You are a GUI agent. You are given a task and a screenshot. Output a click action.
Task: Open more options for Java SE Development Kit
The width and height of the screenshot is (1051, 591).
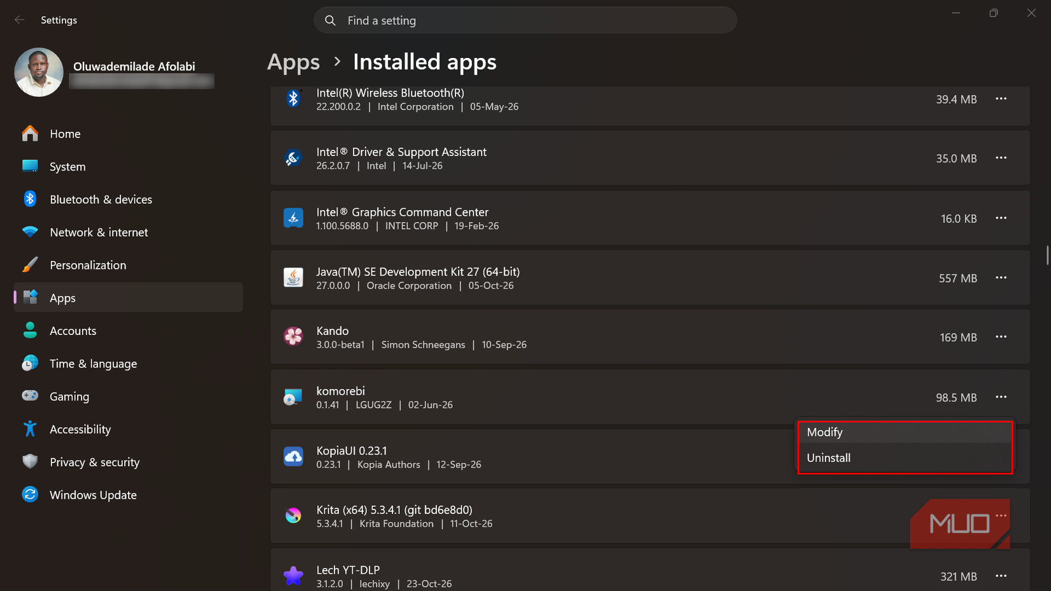point(1001,278)
